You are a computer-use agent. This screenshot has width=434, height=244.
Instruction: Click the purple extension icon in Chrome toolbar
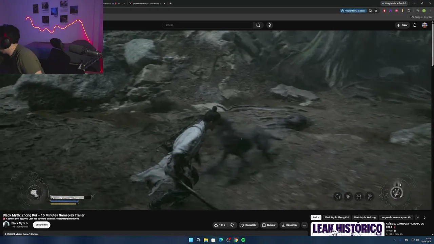[x=390, y=11]
